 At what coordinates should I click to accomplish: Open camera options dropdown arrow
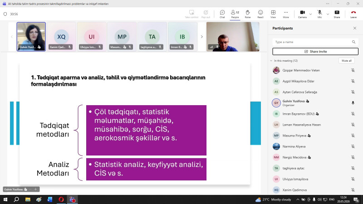[x=311, y=14]
